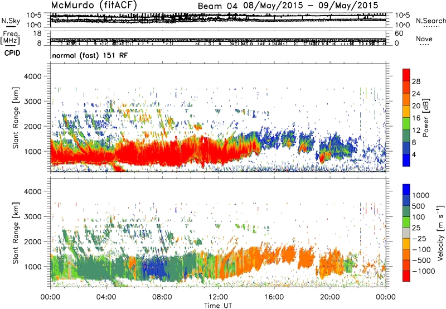This screenshot has width=446, height=309.
Task: Click the Freq. [MHz] axis label
Action: [10, 37]
